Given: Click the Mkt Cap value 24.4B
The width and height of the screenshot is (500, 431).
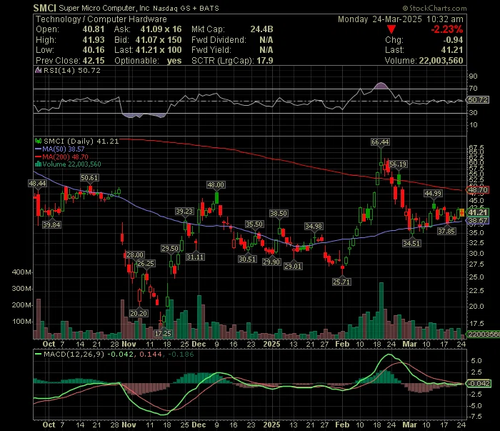Looking at the screenshot, I should [261, 29].
